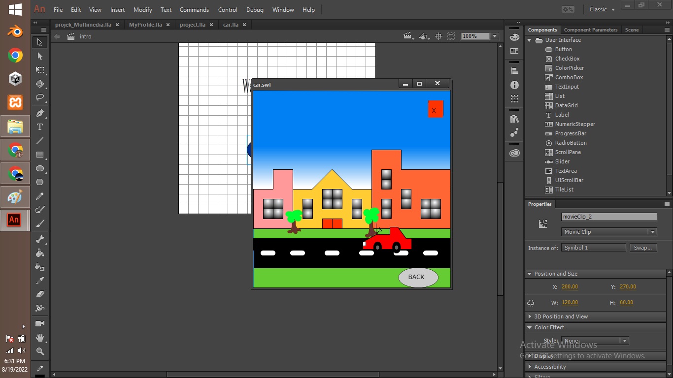Open the Commands menu
673x378 pixels.
pos(194,10)
